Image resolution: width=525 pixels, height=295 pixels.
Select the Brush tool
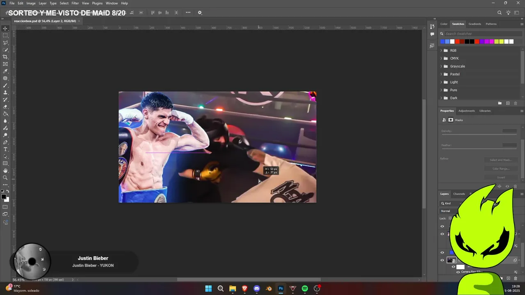5,85
